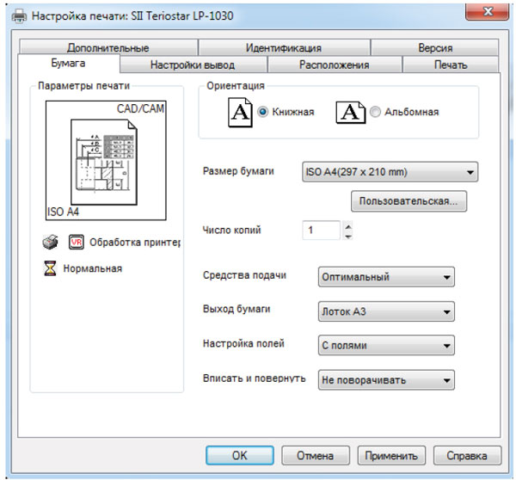Click the CAD/CAM page preview thumbnail
Image resolution: width=516 pixels, height=480 pixels.
[105, 161]
